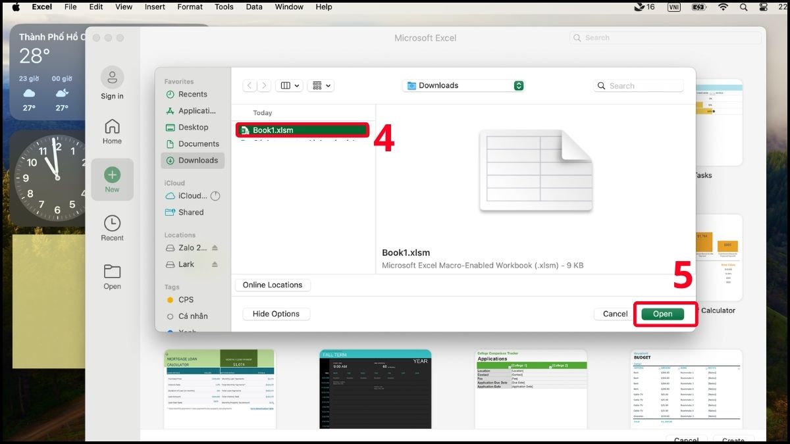Select the Book1.xlsm file

(x=302, y=130)
